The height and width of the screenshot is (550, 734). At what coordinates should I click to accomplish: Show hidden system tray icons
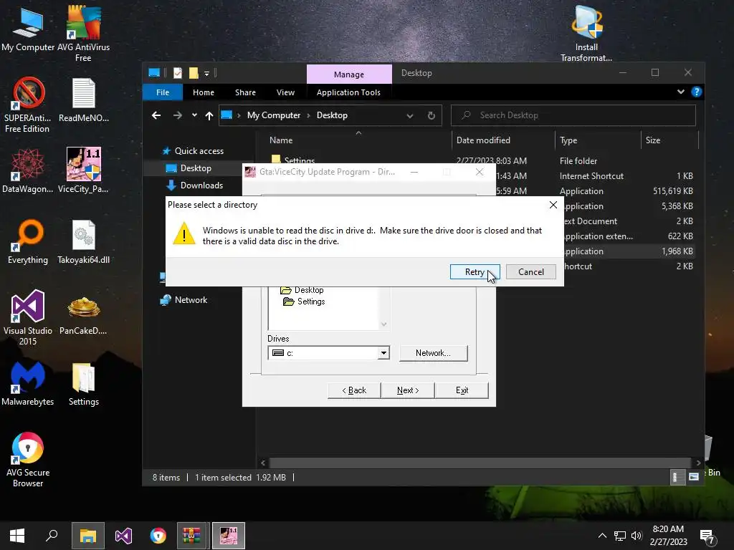click(602, 536)
